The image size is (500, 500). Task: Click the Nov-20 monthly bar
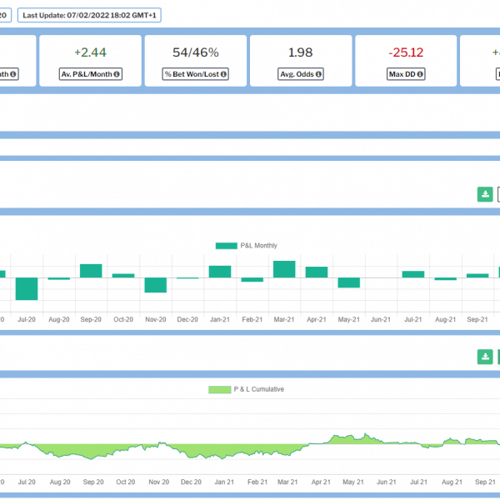[x=156, y=285]
